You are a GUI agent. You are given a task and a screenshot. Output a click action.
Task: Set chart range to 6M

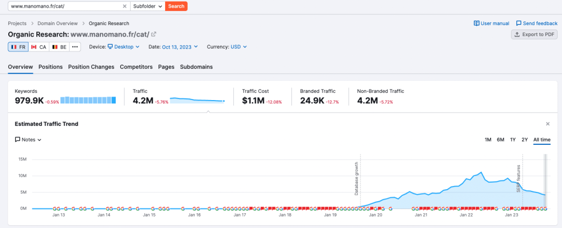click(x=501, y=139)
